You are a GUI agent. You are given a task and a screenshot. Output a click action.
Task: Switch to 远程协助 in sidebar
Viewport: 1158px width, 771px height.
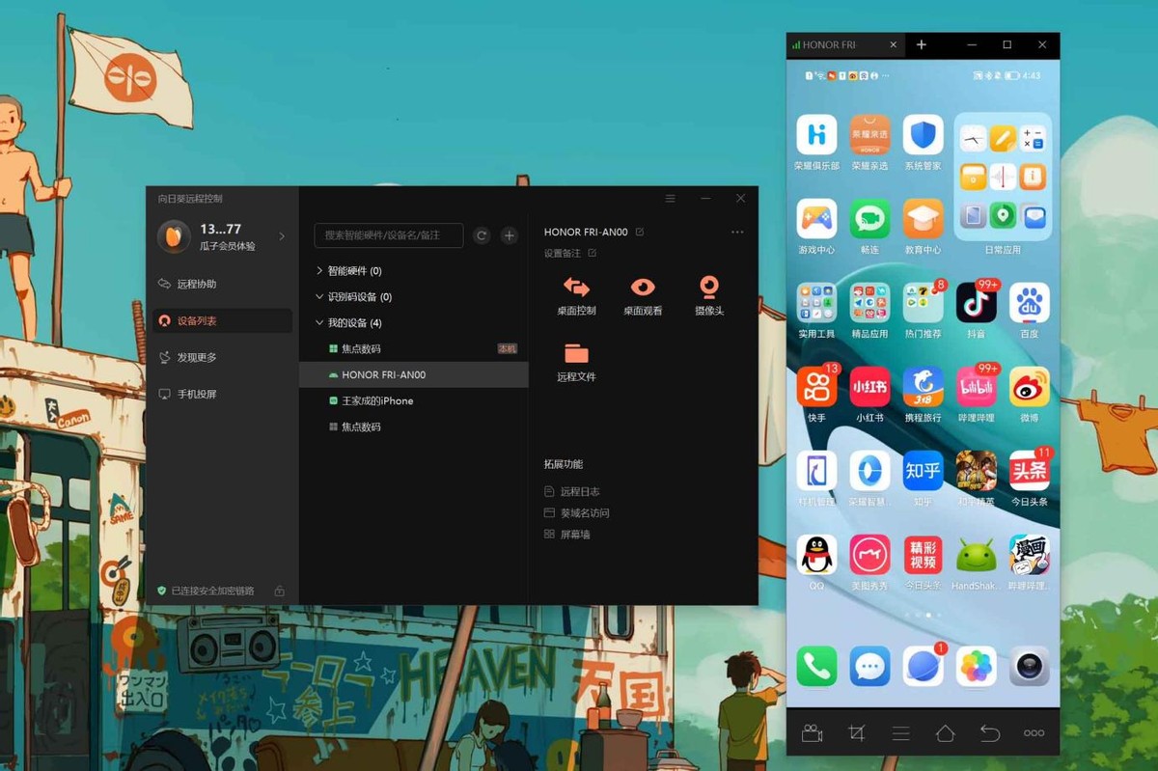pos(196,284)
